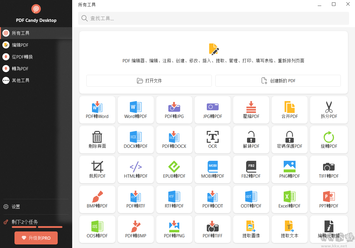Image resolution: width=355 pixels, height=248 pixels.
Task: Open the 提取圖像 image extraction tool
Action: pyautogui.click(x=251, y=229)
